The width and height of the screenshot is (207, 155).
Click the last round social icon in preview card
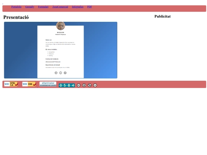(x=65, y=73)
